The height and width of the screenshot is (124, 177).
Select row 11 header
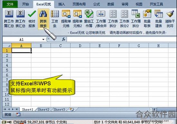click(x=7, y=99)
